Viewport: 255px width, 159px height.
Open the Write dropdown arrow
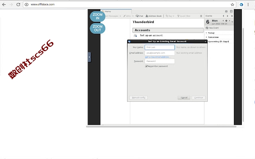click(133, 16)
